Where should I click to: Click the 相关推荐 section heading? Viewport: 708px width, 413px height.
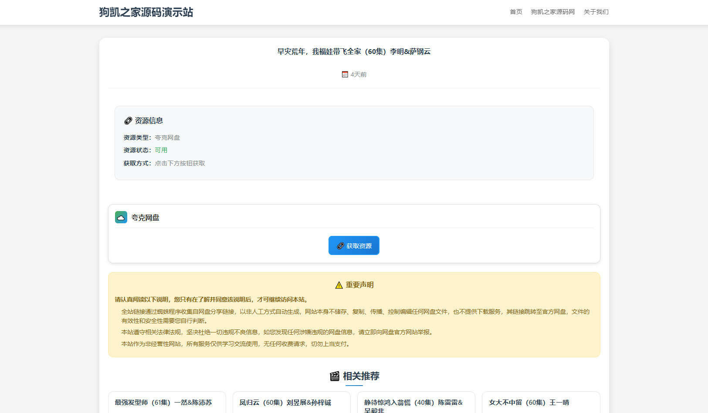pos(361,376)
